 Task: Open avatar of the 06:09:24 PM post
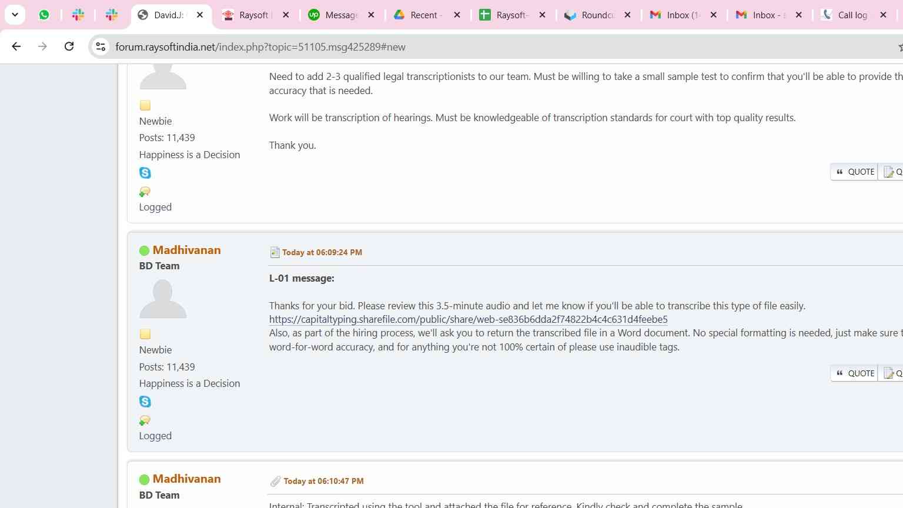click(163, 299)
